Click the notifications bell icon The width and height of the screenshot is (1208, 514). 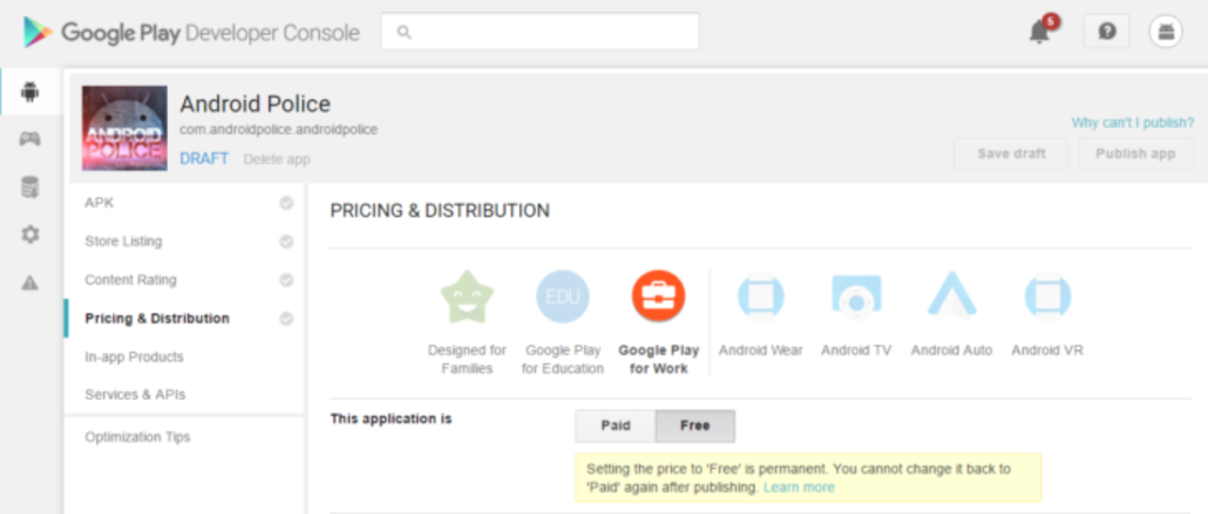click(x=1039, y=32)
